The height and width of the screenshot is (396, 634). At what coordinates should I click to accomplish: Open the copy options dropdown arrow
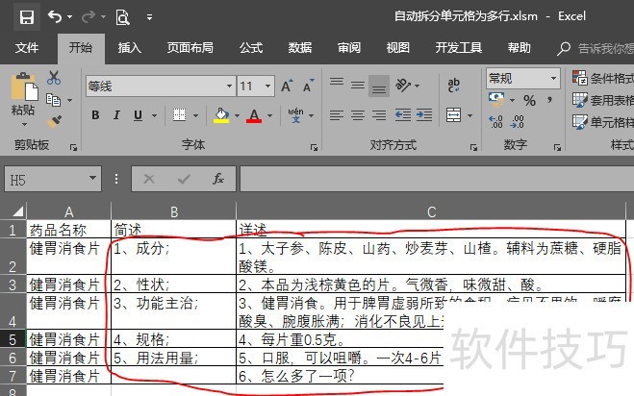pyautogui.click(x=69, y=100)
